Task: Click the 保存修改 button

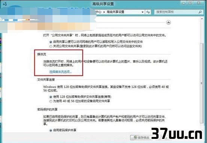Action: 141,138
